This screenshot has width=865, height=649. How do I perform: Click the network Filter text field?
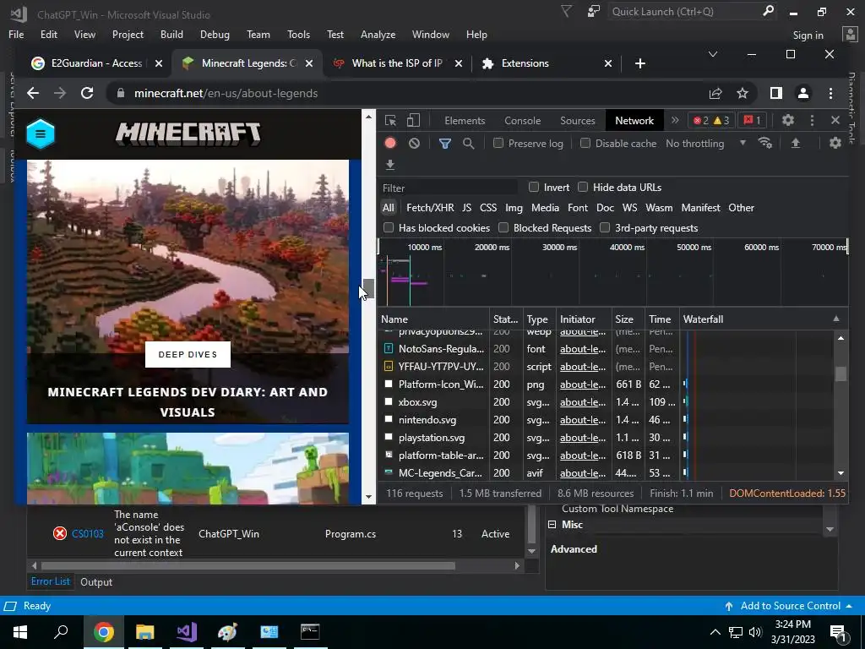(449, 188)
